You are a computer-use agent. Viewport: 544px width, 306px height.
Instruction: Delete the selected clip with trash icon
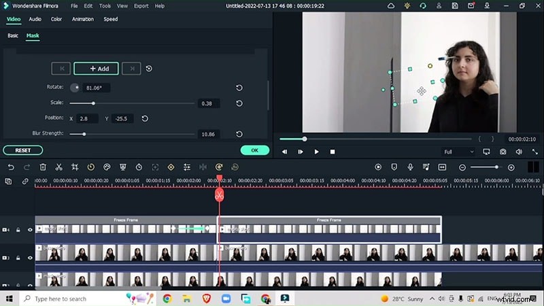tap(43, 167)
